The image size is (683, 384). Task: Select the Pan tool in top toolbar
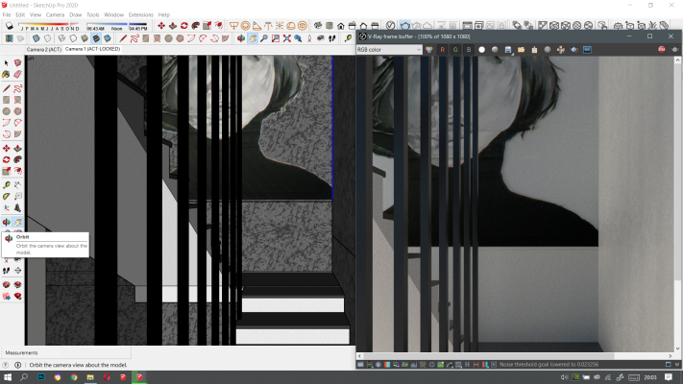coord(253,38)
